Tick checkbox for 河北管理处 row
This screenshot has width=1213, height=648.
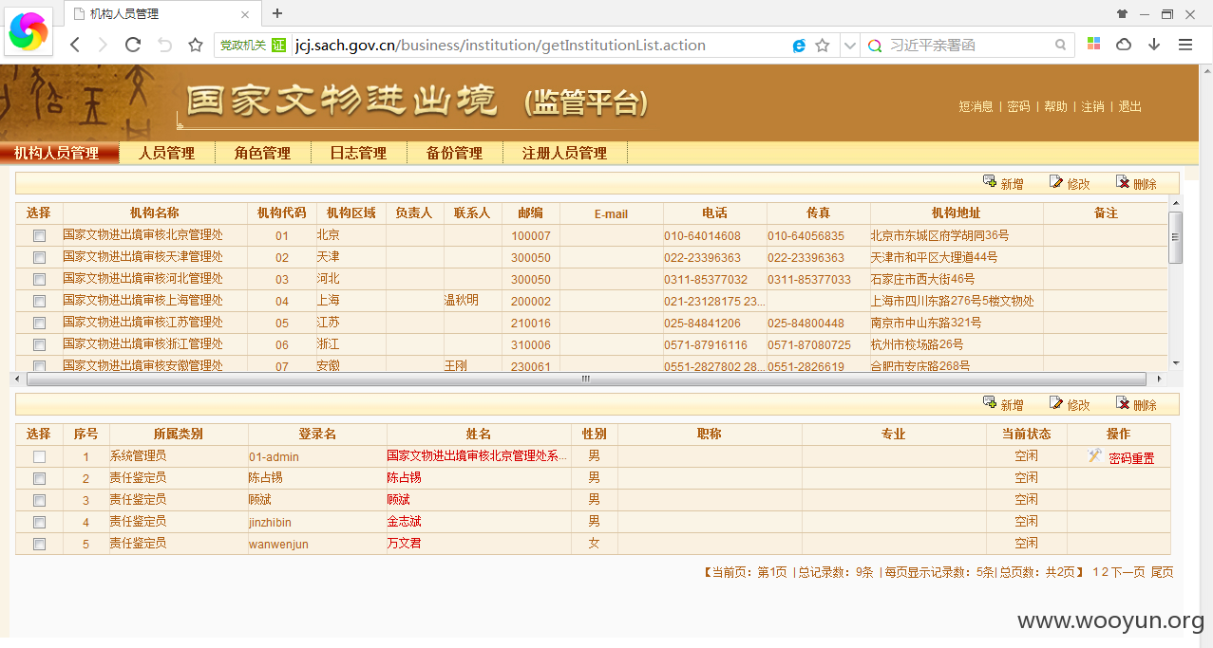(x=39, y=279)
